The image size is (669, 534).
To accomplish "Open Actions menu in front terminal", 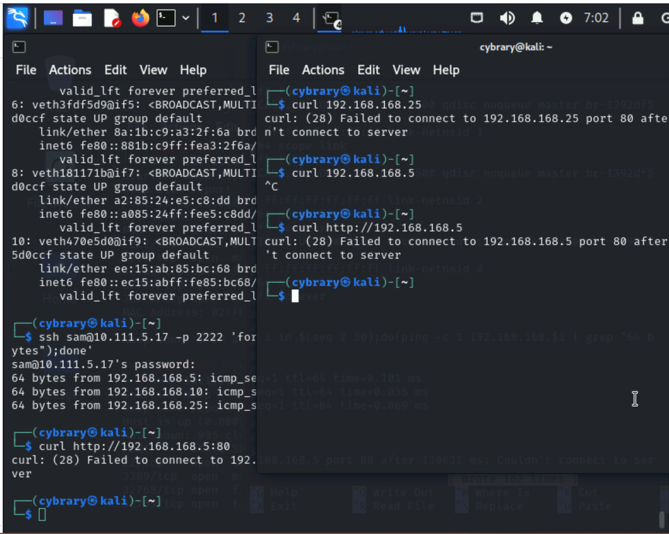I will pos(323,70).
